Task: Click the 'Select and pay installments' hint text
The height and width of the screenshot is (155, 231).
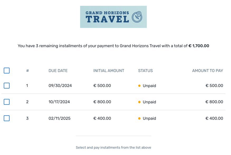Action: click(113, 148)
